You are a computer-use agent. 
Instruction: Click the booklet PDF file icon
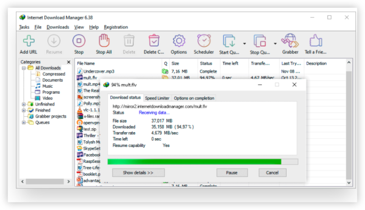80,174
